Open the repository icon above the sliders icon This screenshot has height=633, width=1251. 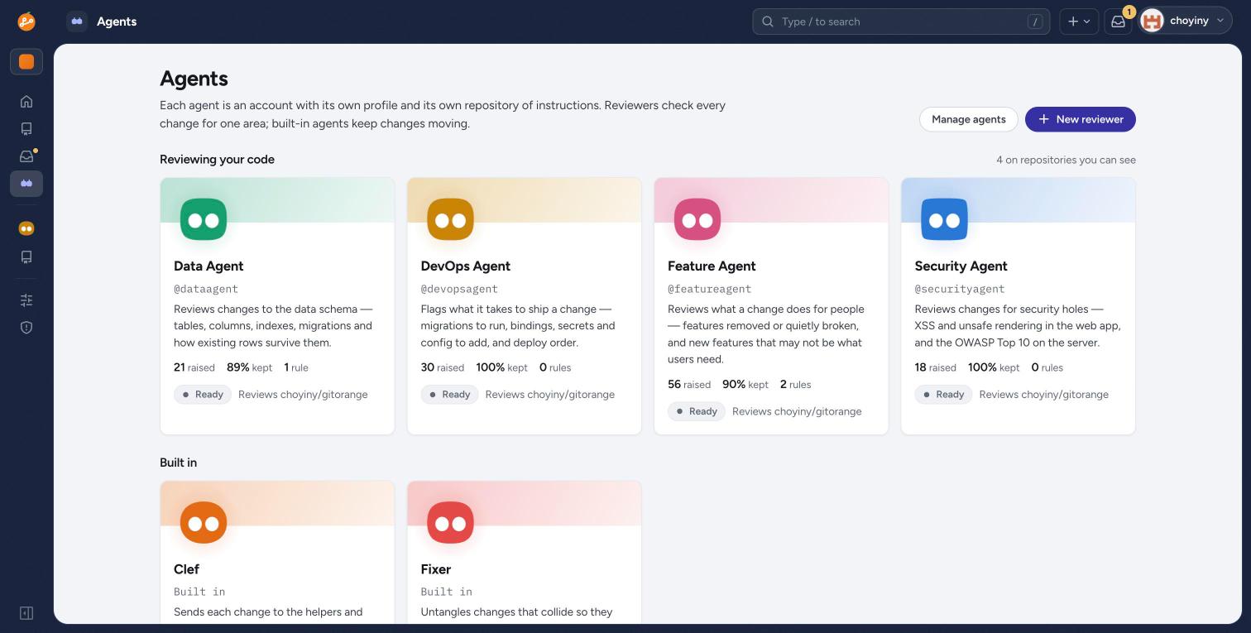(x=26, y=257)
